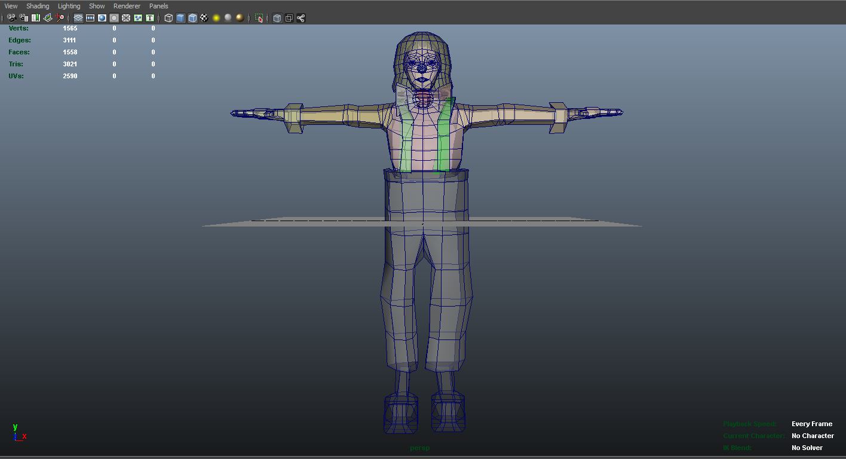Click the X-ray joints icon button
The width and height of the screenshot is (846, 459).
(x=301, y=18)
